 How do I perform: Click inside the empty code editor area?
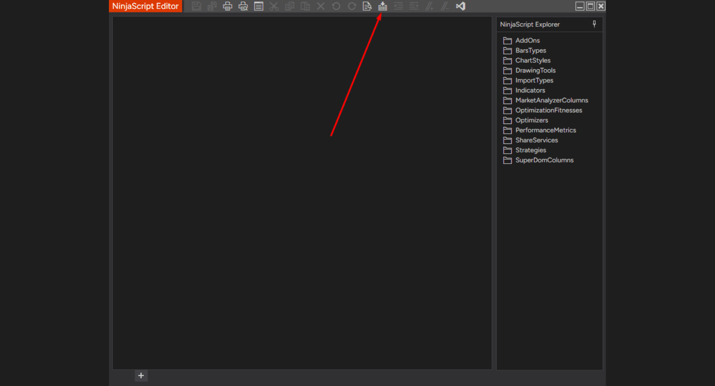click(x=302, y=193)
